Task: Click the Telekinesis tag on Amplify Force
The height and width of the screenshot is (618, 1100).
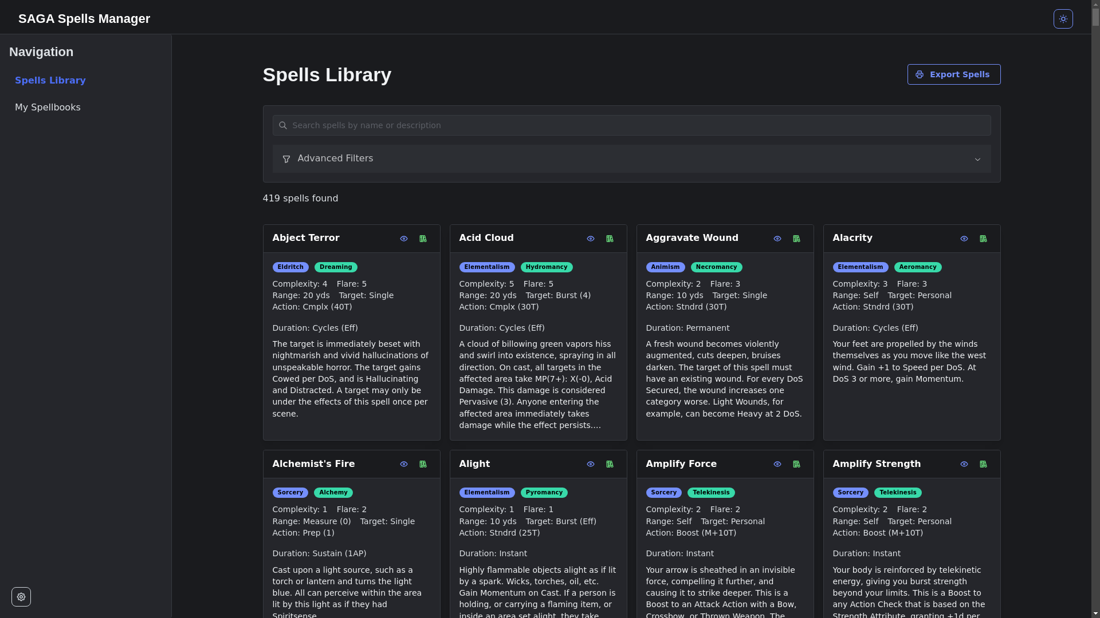Action: point(711,493)
